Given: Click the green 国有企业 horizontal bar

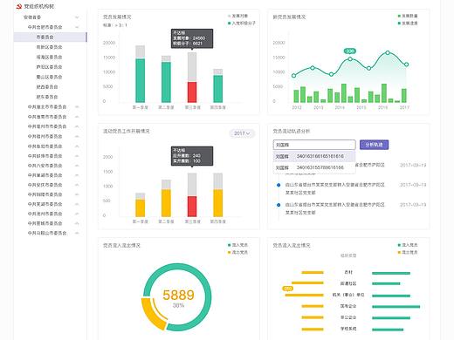Looking at the screenshot, I should click(396, 307).
